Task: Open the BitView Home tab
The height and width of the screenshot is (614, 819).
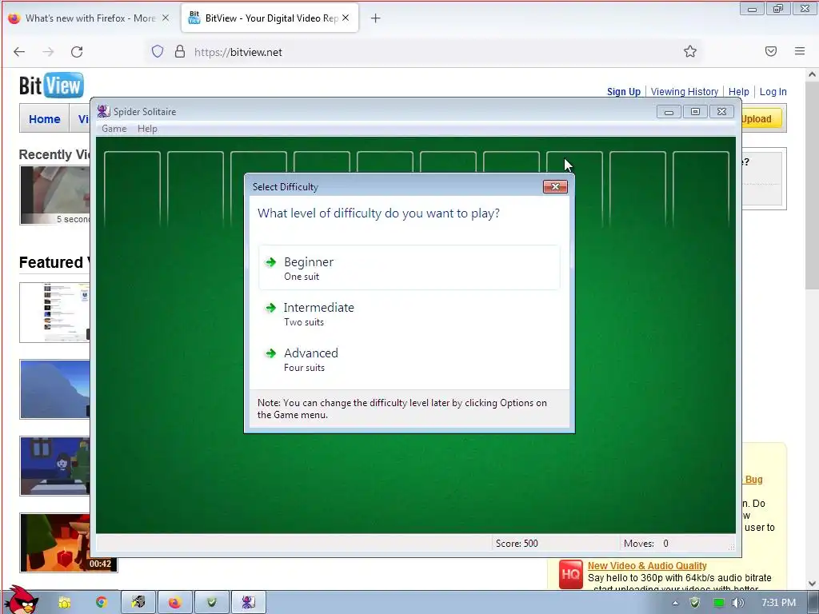Action: click(45, 119)
